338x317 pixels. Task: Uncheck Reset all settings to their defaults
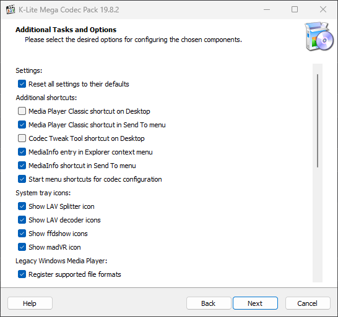(x=22, y=84)
